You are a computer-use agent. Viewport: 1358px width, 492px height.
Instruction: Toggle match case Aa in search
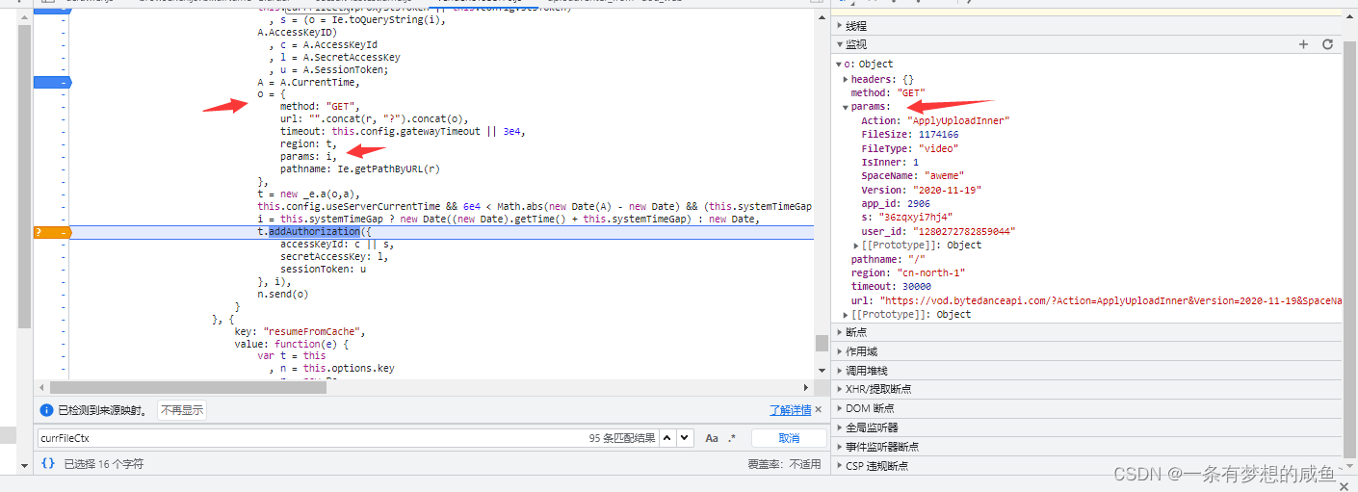[712, 438]
